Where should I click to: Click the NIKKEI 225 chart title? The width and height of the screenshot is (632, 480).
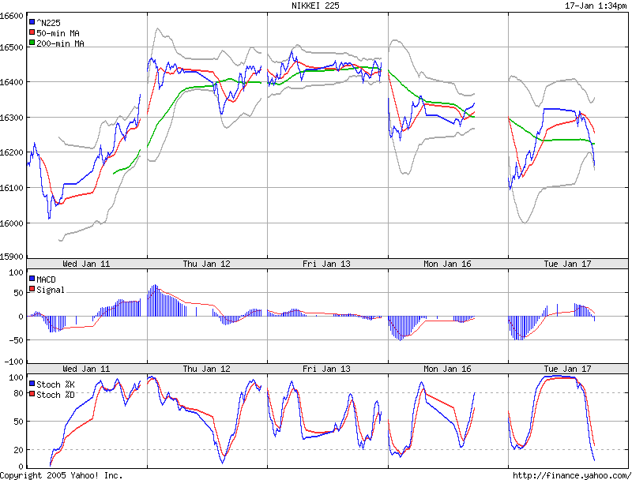click(x=315, y=6)
